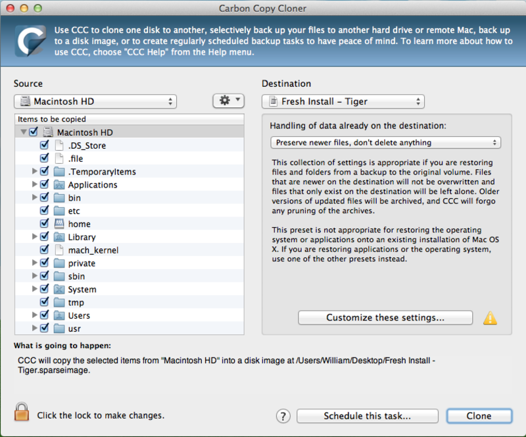
Task: Click the sbin folder icon
Action: (59, 276)
